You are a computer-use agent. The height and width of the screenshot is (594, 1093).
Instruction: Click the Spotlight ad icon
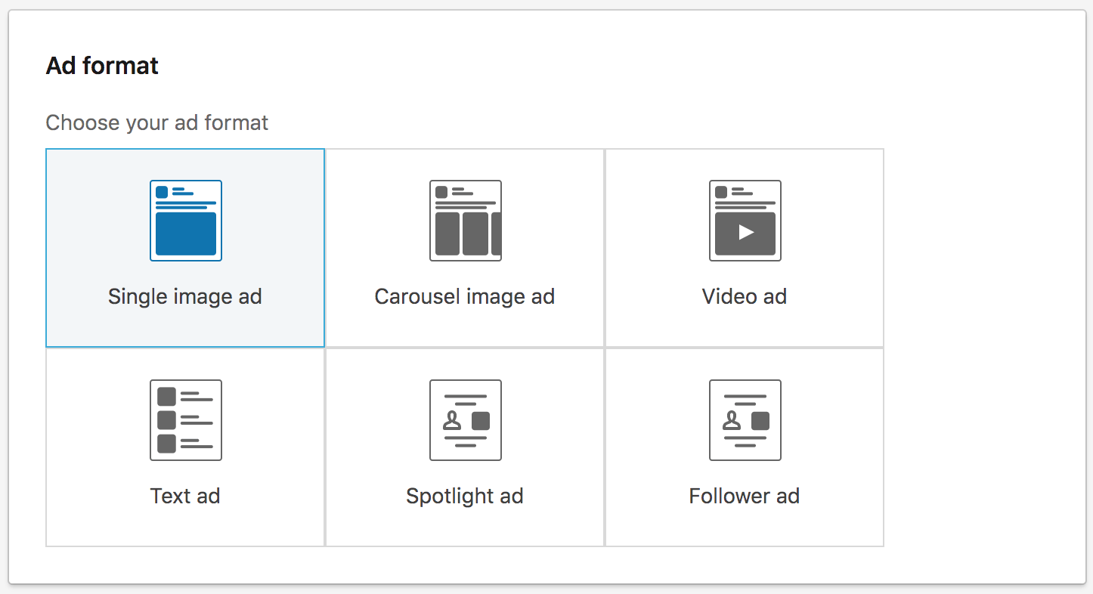tap(466, 420)
